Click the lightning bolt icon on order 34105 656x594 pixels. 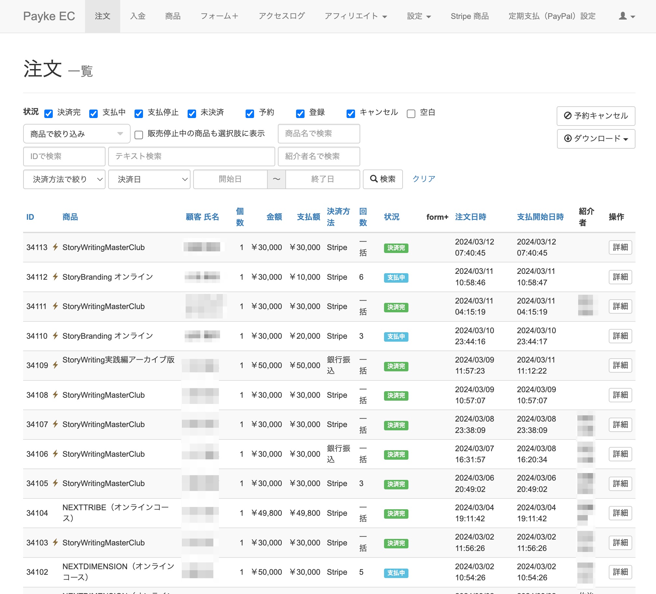click(x=55, y=483)
